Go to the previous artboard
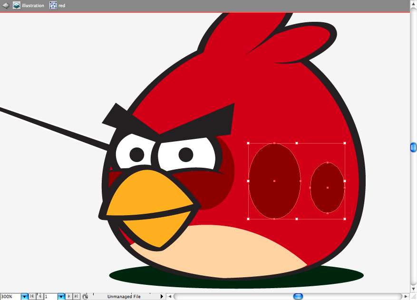The width and height of the screenshot is (417, 300). 39,296
